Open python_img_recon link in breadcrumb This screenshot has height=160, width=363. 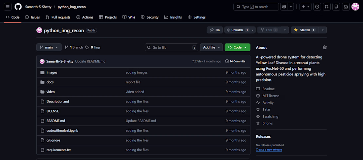(x=72, y=7)
